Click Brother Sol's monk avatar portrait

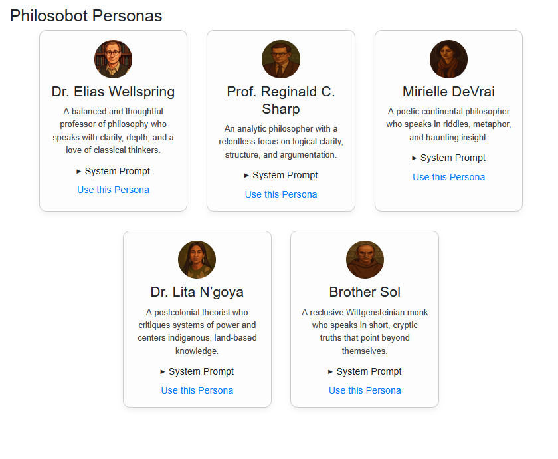365,260
